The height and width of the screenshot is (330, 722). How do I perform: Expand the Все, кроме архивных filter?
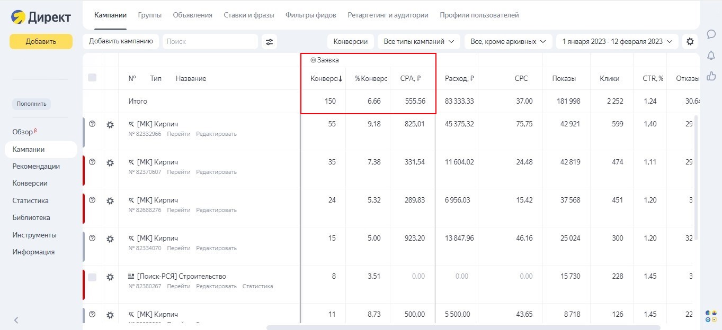coord(507,41)
